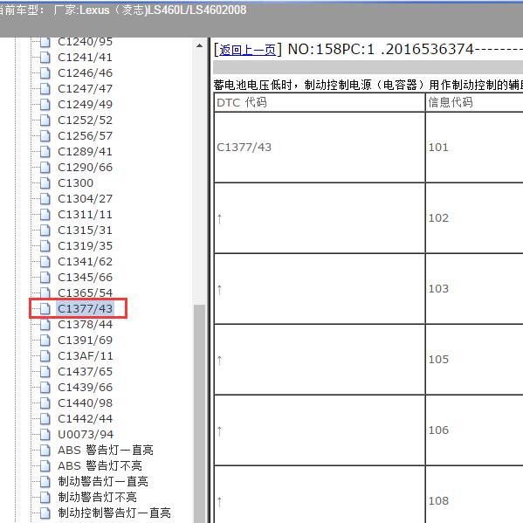The height and width of the screenshot is (523, 523).
Task: Click the page icon beside C1300
Action: pyautogui.click(x=45, y=182)
